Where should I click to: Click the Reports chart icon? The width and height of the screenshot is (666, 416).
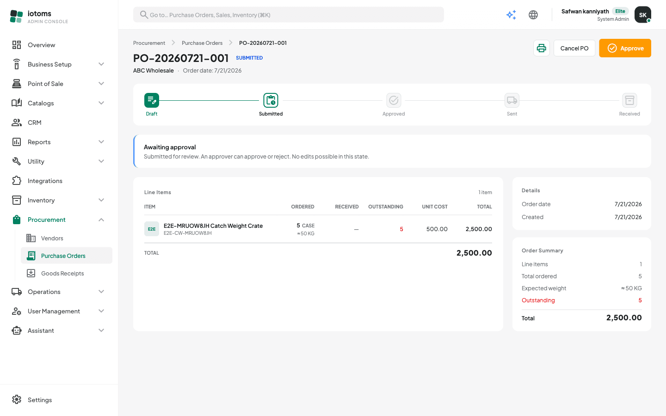17,142
